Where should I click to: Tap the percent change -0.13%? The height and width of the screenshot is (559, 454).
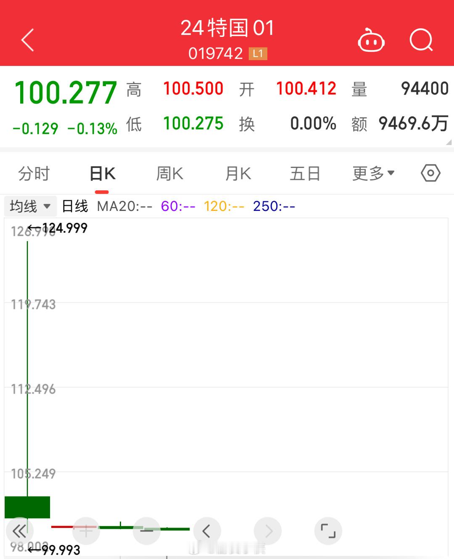click(x=92, y=128)
